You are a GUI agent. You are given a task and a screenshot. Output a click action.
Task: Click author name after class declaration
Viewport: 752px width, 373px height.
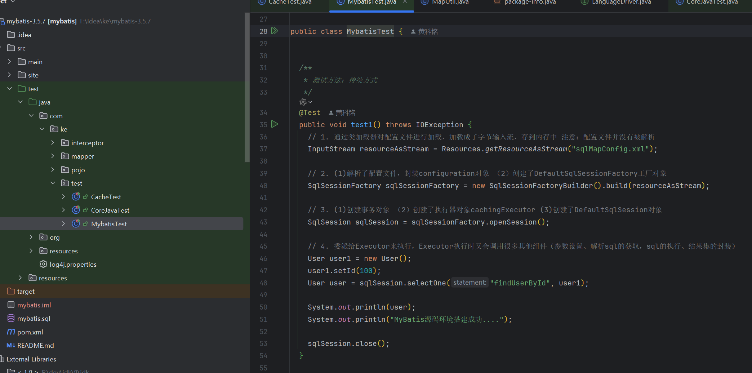[x=428, y=32]
